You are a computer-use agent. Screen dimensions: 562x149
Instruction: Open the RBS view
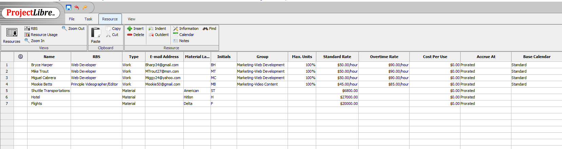[x=31, y=29]
